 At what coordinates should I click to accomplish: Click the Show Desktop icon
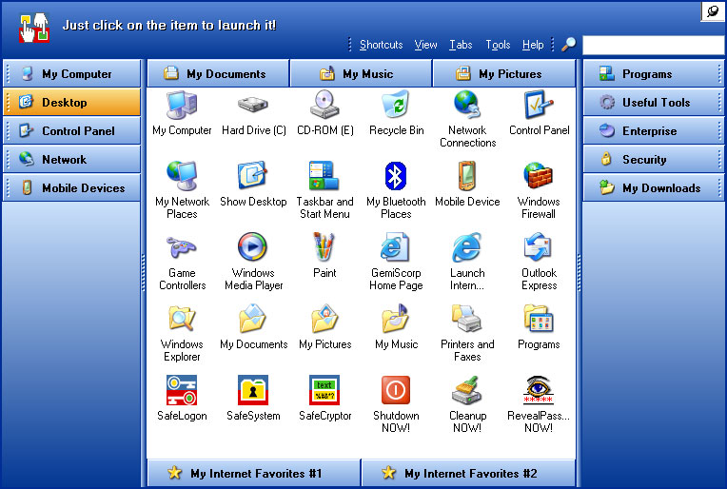coord(253,175)
